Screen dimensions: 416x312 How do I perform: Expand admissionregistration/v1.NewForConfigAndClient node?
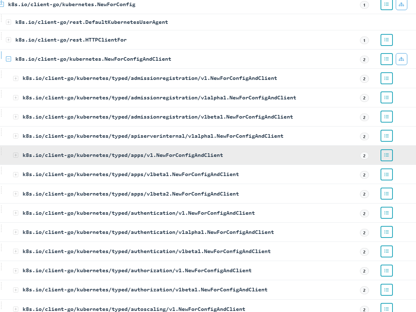(x=16, y=78)
